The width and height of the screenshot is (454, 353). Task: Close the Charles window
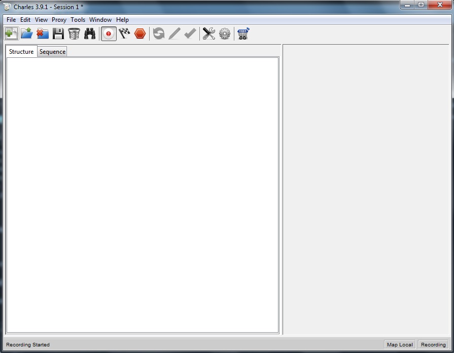[440, 5]
